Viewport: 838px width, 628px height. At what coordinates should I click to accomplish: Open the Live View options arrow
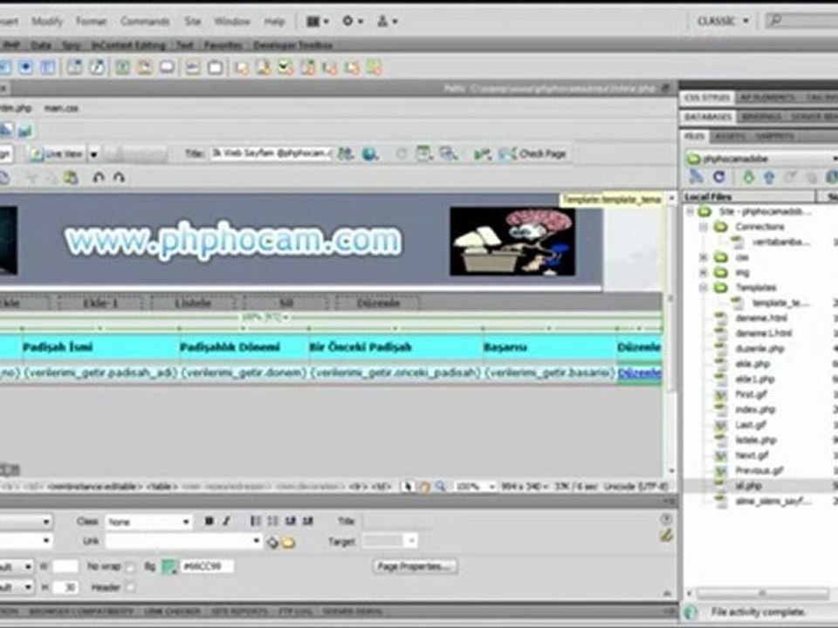[x=93, y=154]
